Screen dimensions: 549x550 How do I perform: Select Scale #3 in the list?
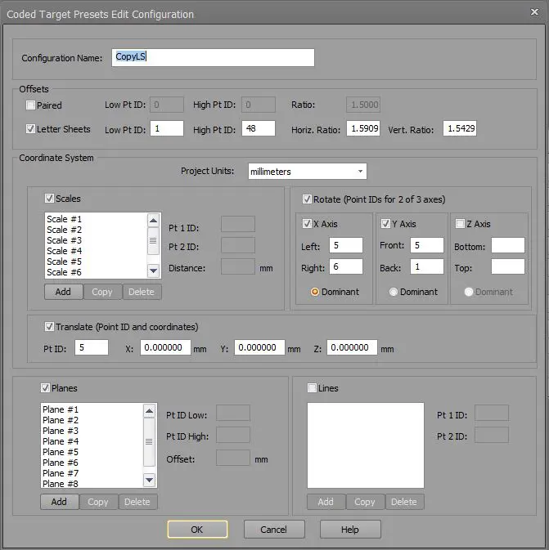[x=65, y=240]
